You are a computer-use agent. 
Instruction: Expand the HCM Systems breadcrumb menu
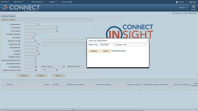pyautogui.click(x=38, y=2)
